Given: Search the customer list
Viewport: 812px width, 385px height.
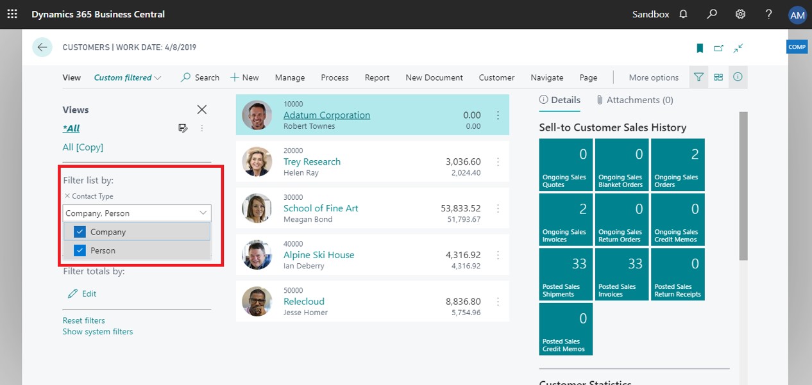Looking at the screenshot, I should coord(200,78).
